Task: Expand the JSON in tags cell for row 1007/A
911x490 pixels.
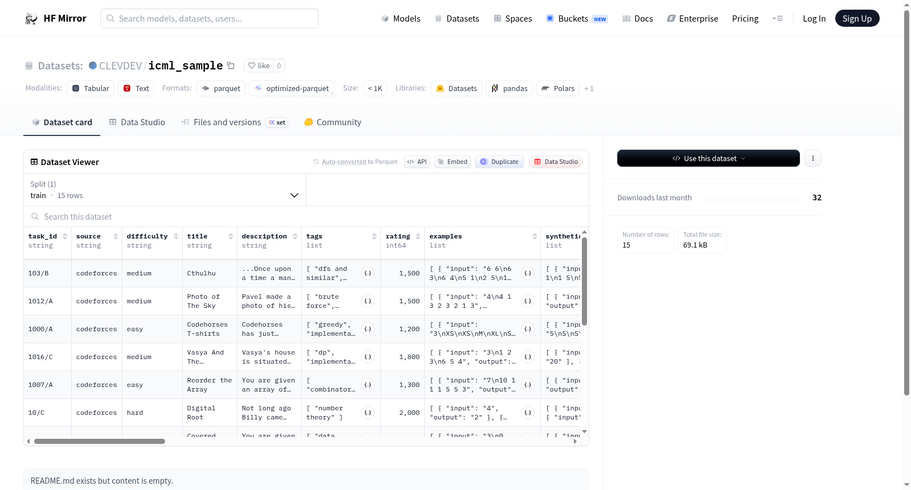Action: pos(368,385)
